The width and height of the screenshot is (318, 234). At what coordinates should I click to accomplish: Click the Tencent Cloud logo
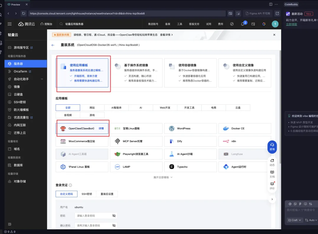coord(26,24)
